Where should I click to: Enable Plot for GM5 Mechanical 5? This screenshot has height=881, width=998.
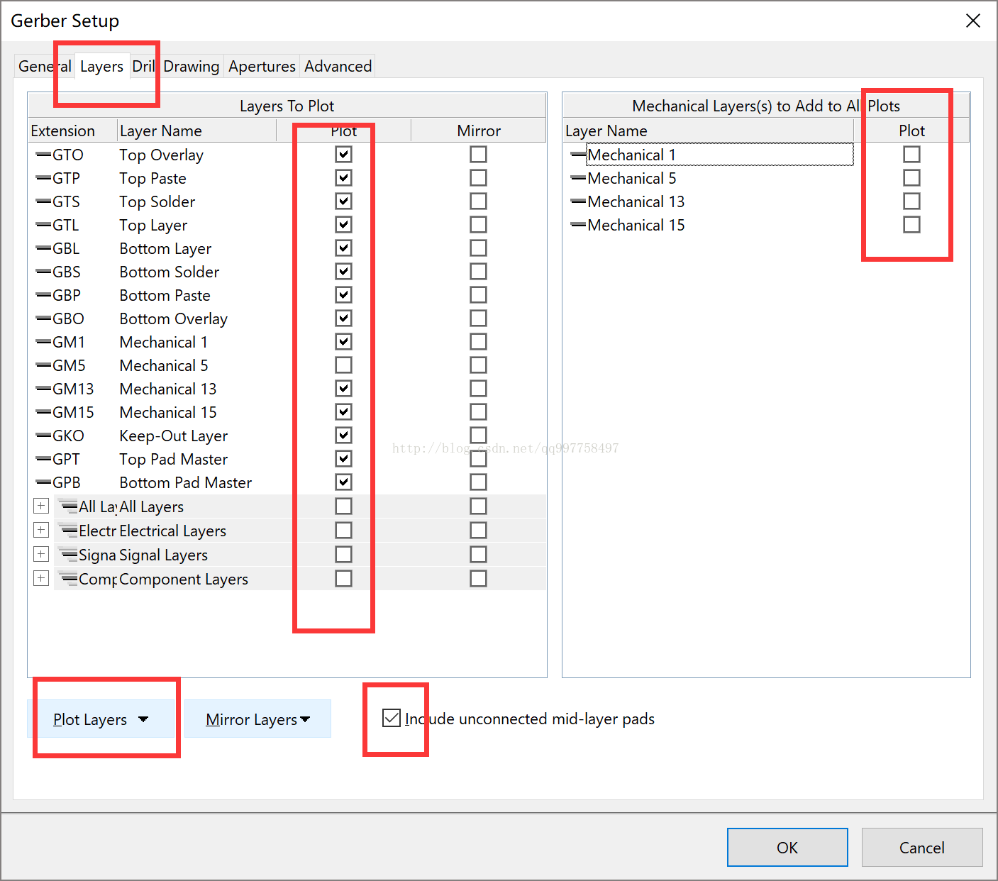(x=343, y=365)
